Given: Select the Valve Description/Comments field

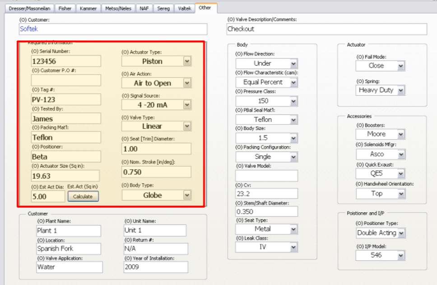Looking at the screenshot, I should (x=326, y=29).
